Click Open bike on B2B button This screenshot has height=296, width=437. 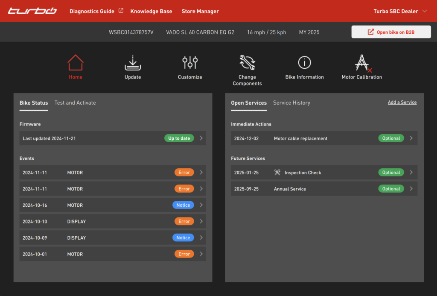(x=391, y=32)
